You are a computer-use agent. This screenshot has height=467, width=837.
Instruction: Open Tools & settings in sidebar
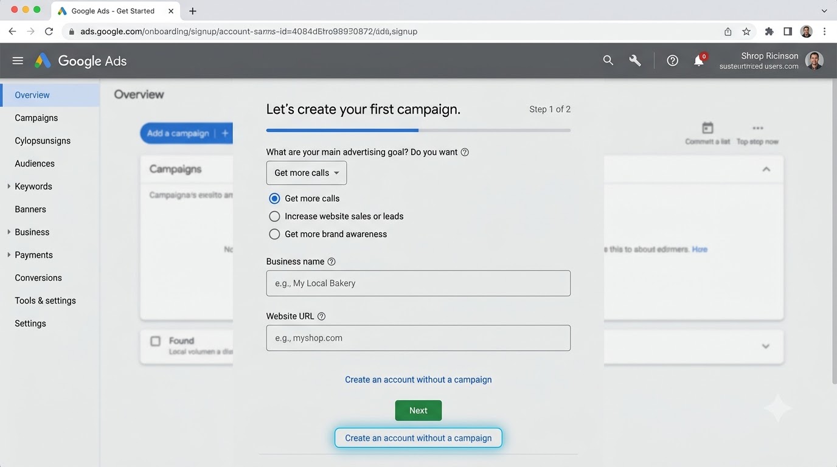46,300
